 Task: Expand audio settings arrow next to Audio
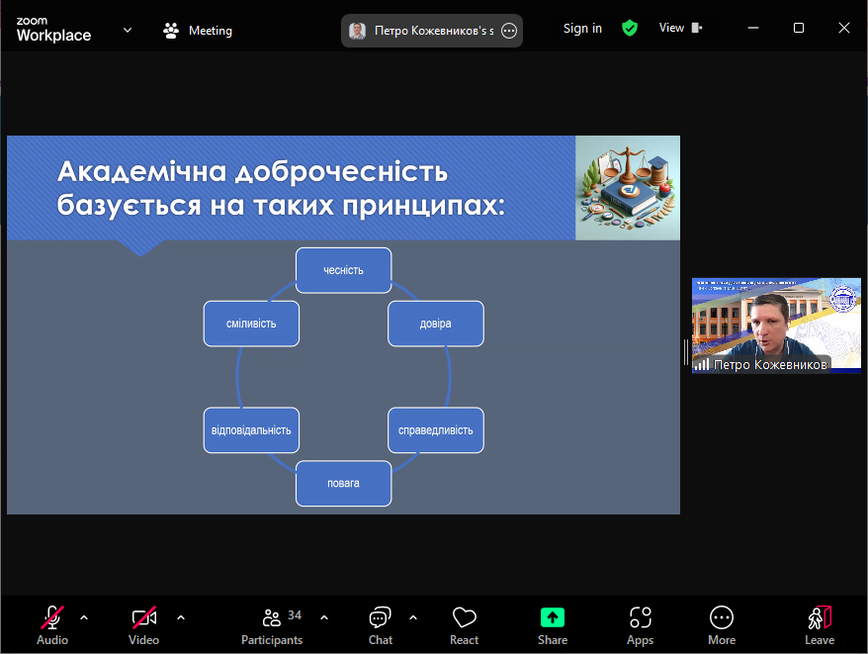[84, 617]
